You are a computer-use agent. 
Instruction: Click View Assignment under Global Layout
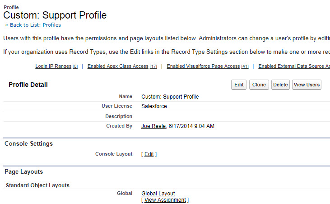coord(165,200)
